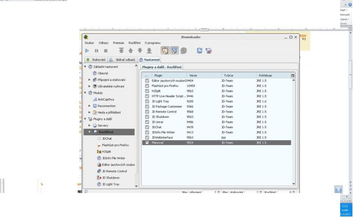Open the O programu menu
The height and width of the screenshot is (220, 353).
coord(153,43)
